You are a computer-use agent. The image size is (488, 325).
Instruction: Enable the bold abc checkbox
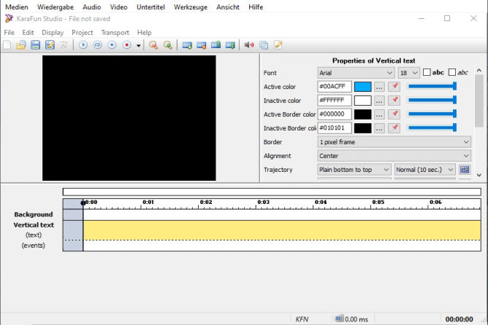click(427, 73)
